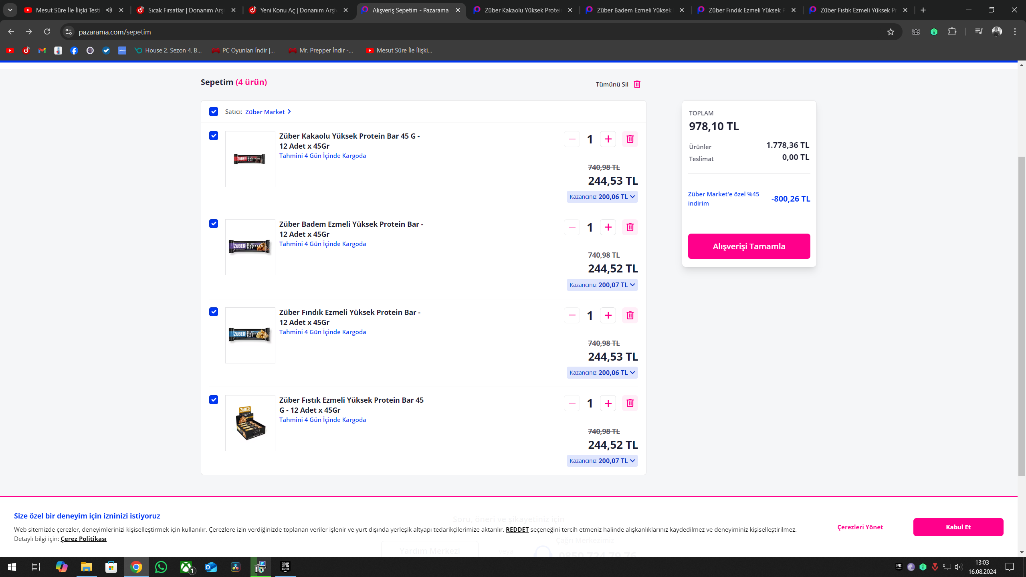This screenshot has height=577, width=1026.
Task: Switch to Züber Fındık Ezmeli tab
Action: point(746,10)
